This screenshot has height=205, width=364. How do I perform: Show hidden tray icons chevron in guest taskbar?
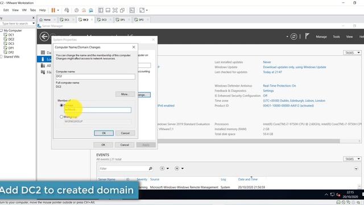326,195
